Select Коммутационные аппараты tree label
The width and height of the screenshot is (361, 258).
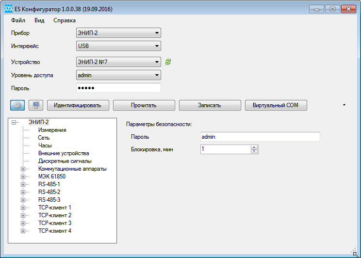point(72,169)
